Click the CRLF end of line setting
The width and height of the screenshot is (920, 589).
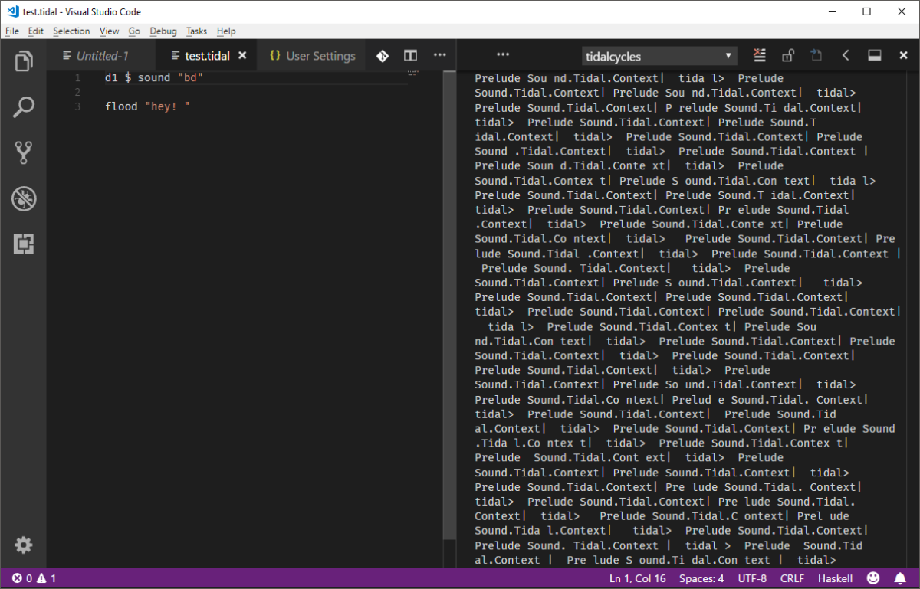(x=793, y=578)
